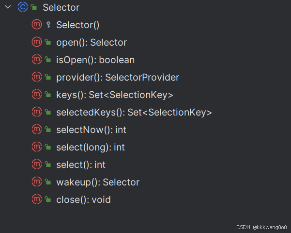Click the green public lock icon next to Selector class
This screenshot has height=233, width=291.
pos(34,7)
